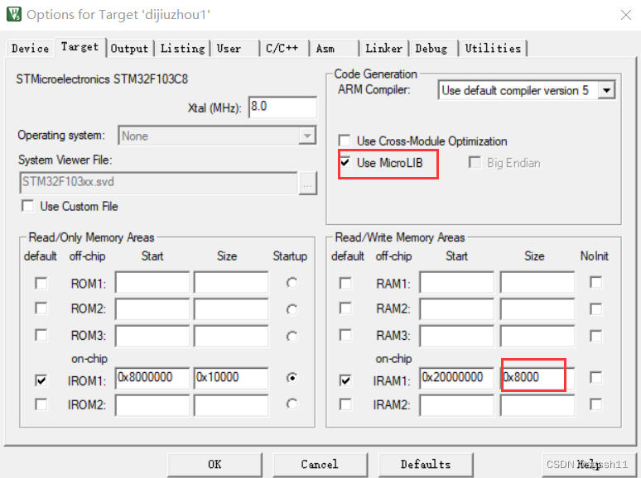Click the STM32F103xx.svd file field
This screenshot has width=641, height=478.
point(159,183)
